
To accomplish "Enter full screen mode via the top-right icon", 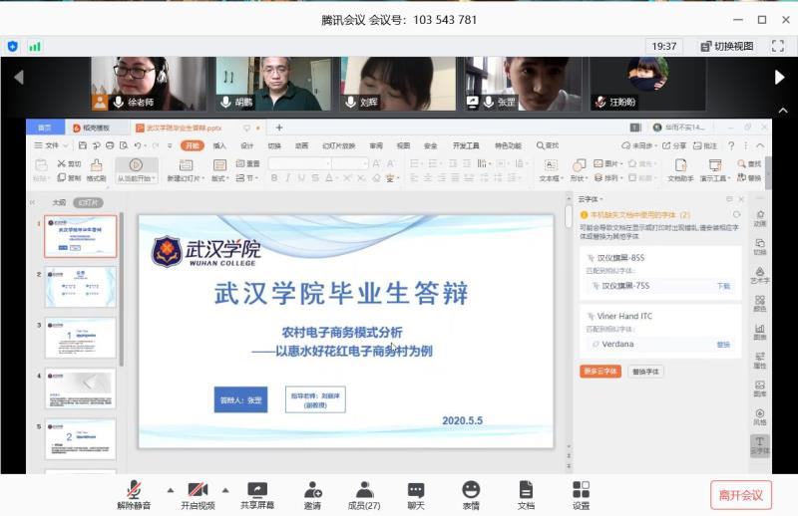I will pyautogui.click(x=777, y=46).
